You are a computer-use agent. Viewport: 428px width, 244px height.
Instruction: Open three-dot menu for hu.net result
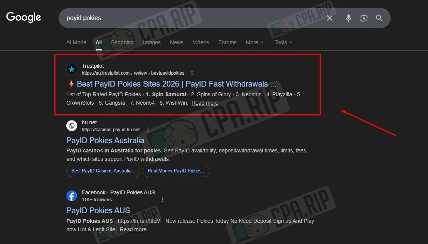[148, 130]
